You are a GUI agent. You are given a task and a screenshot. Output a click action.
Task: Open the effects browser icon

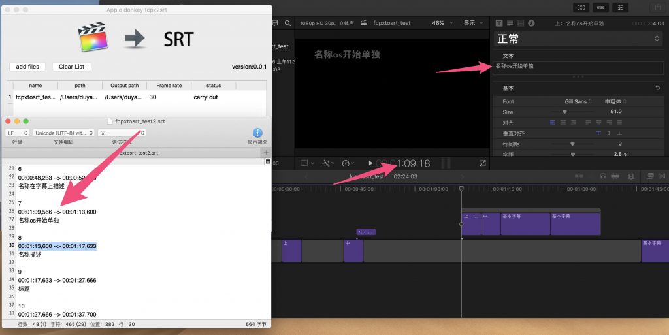[650, 176]
